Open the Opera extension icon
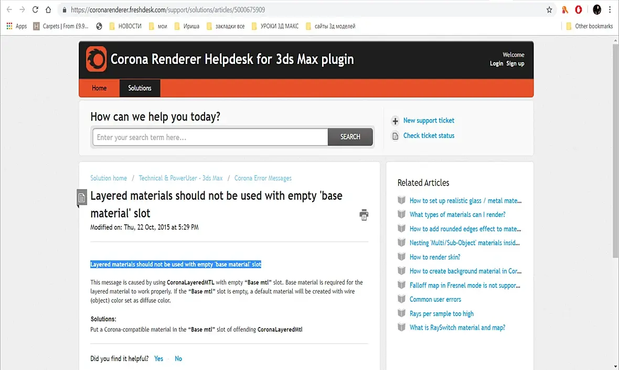 pyautogui.click(x=578, y=10)
